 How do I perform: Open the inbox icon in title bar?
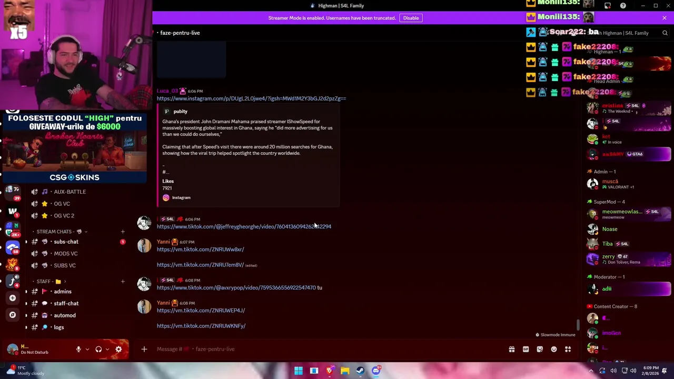click(x=608, y=6)
